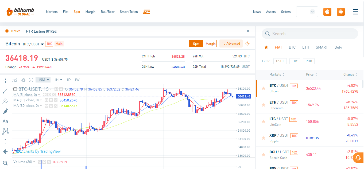This screenshot has width=364, height=169.
Task: Open the 1H interval dropdown
Action: [58, 80]
